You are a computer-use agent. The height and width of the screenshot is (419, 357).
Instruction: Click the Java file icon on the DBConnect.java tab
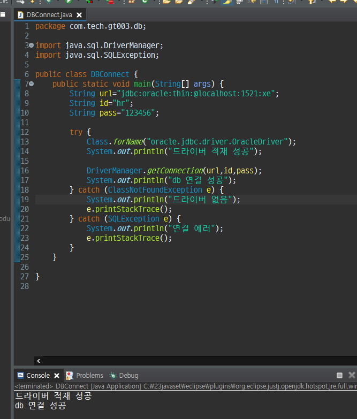(x=20, y=15)
